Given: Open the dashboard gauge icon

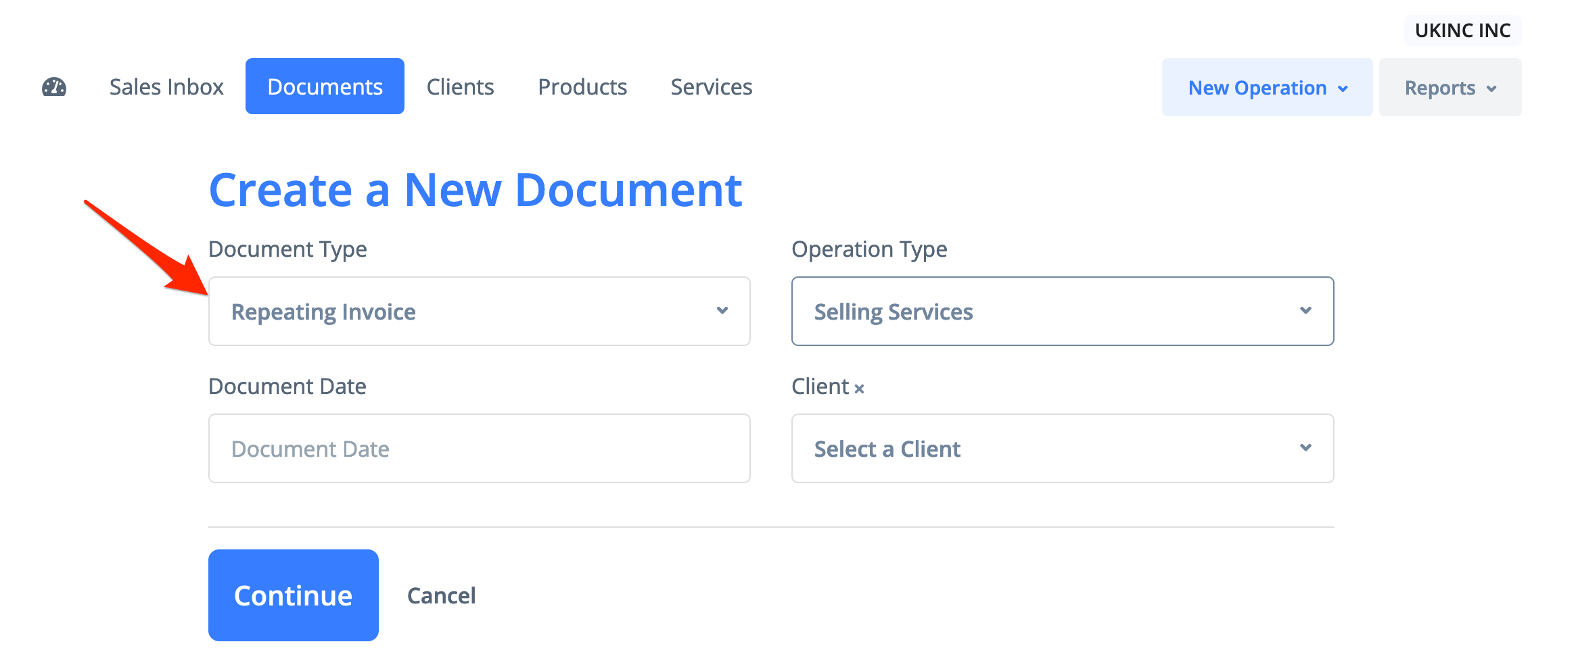Looking at the screenshot, I should click(54, 87).
